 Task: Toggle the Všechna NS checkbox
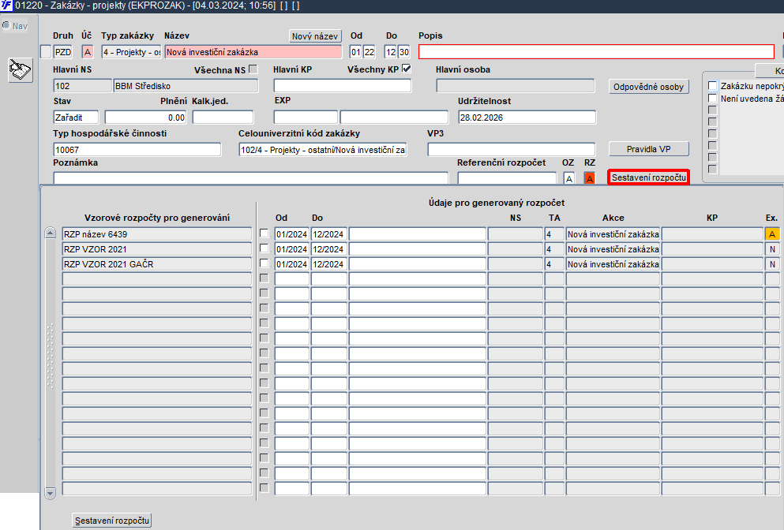tap(253, 69)
